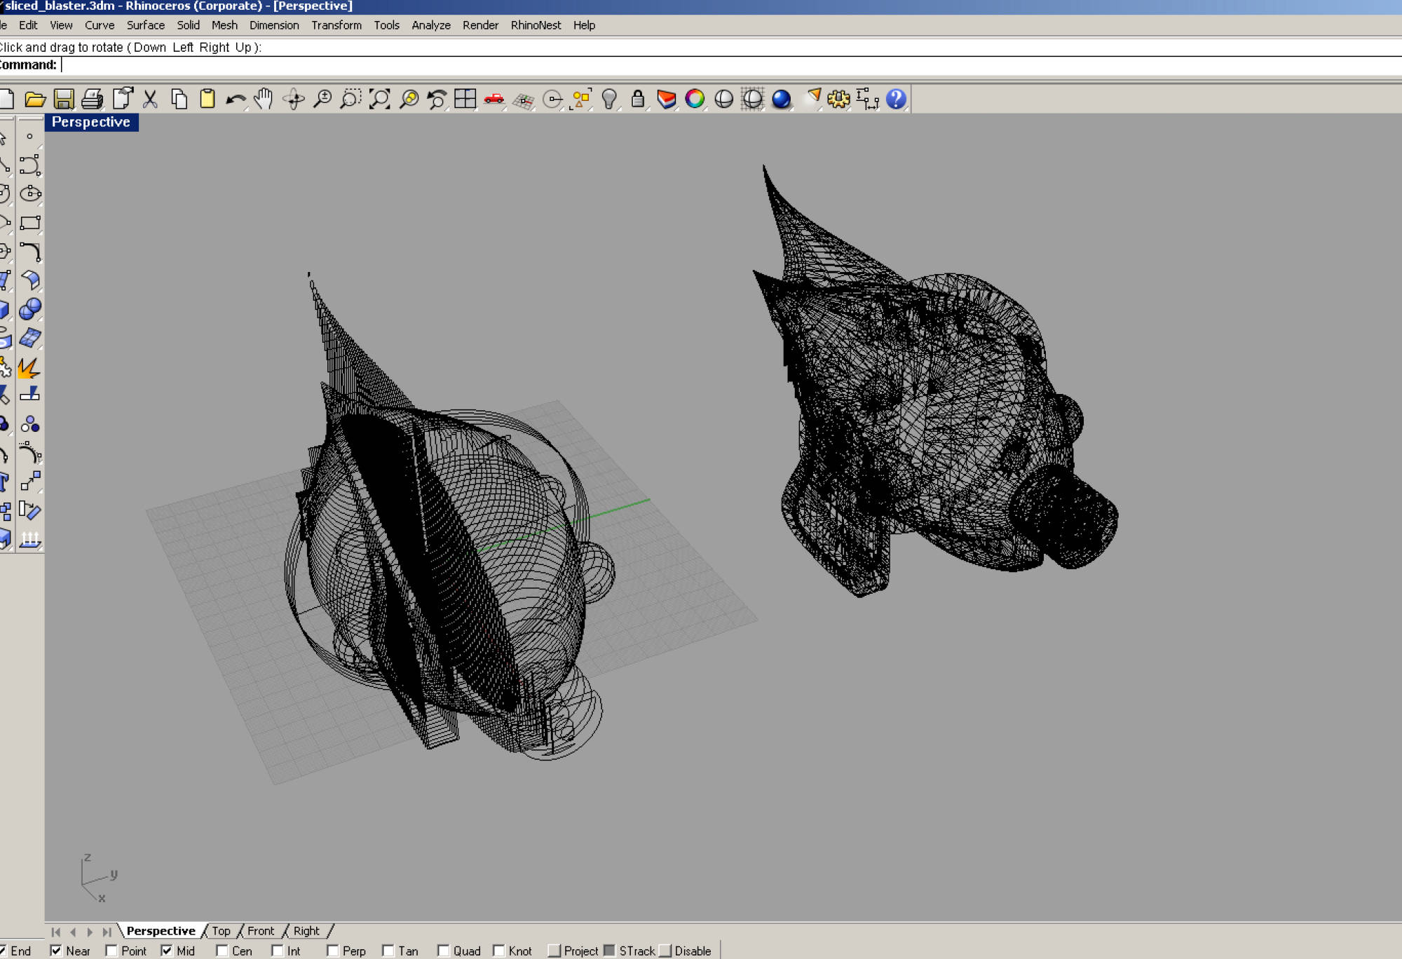Click the blue Render sphere icon
Screen dimensions: 1402x959
coord(781,99)
